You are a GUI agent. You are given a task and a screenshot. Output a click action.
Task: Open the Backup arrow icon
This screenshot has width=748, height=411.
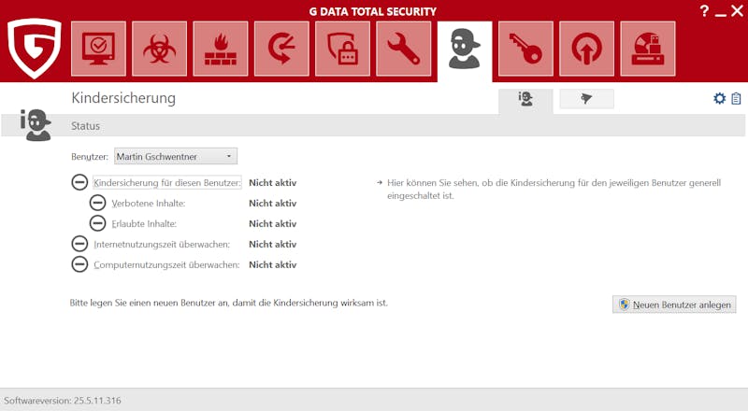(281, 49)
